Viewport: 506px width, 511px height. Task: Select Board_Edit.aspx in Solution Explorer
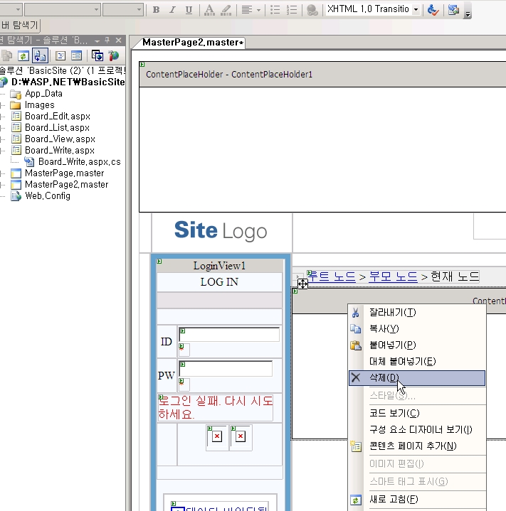[x=58, y=117]
